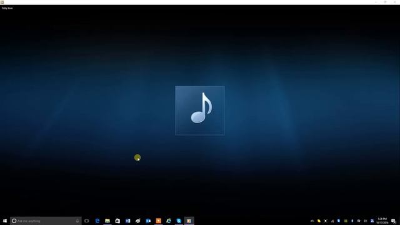Launch Microsoft Edge from the taskbar
This screenshot has height=225, width=400.
(97, 221)
